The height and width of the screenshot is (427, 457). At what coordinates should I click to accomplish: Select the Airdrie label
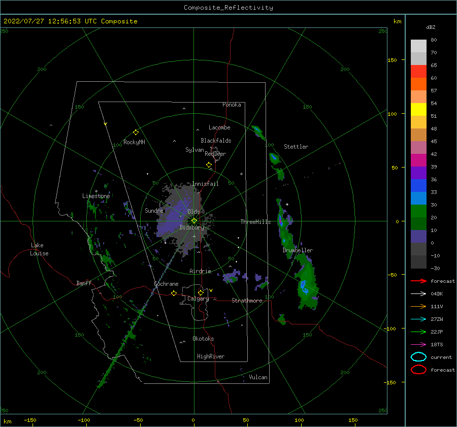[200, 271]
